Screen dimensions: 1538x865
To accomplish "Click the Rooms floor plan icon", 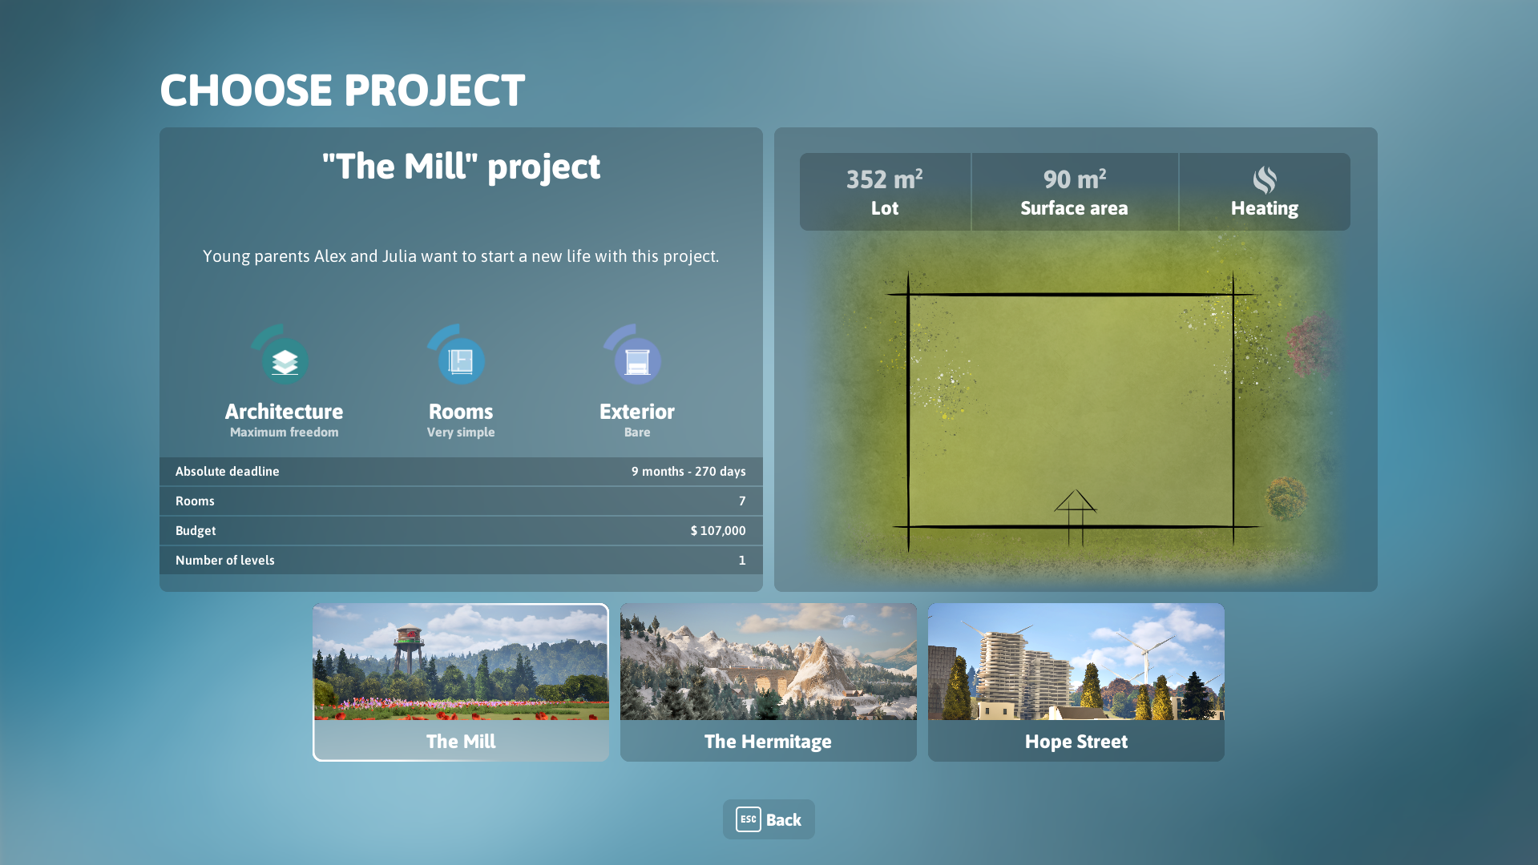I will (x=461, y=361).
